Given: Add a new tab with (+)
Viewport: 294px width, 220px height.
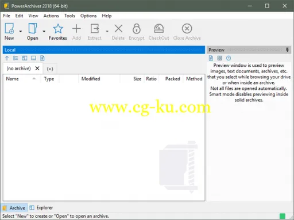Looking at the screenshot, I should tap(50, 69).
